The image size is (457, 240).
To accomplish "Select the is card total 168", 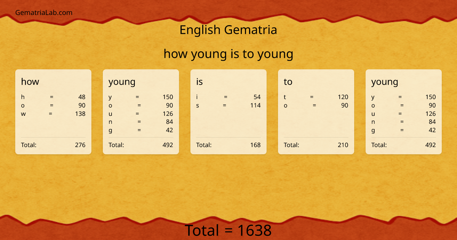I will pos(256,145).
